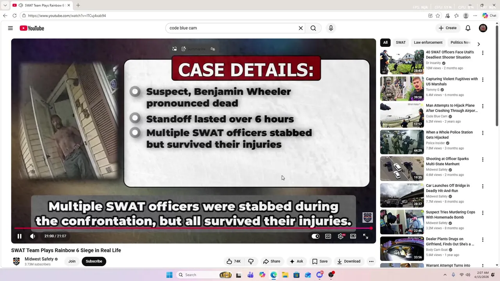
Task: Download the video
Action: [349, 261]
